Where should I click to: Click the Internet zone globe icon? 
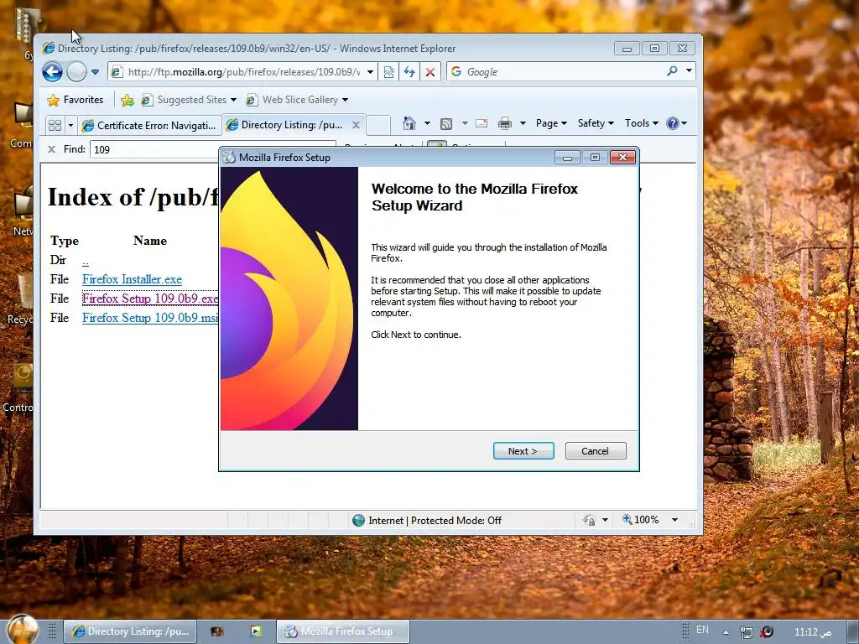tap(359, 520)
